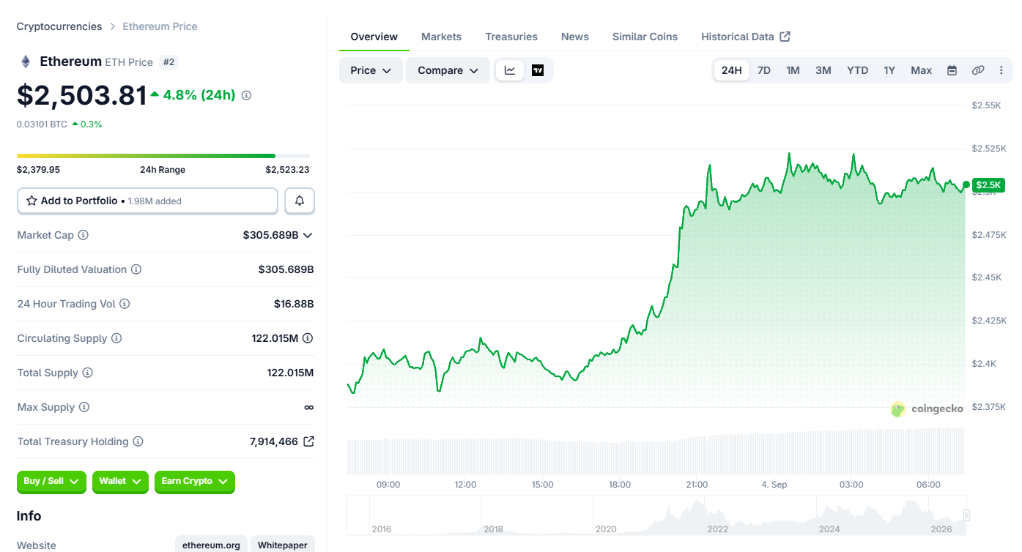1022x552 pixels.
Task: Click the star icon in Add to Portfolio
Action: [32, 201]
